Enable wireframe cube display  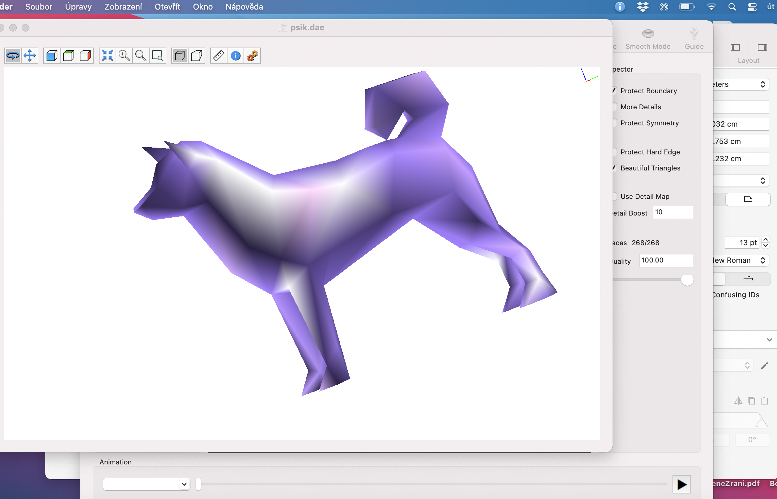[197, 56]
